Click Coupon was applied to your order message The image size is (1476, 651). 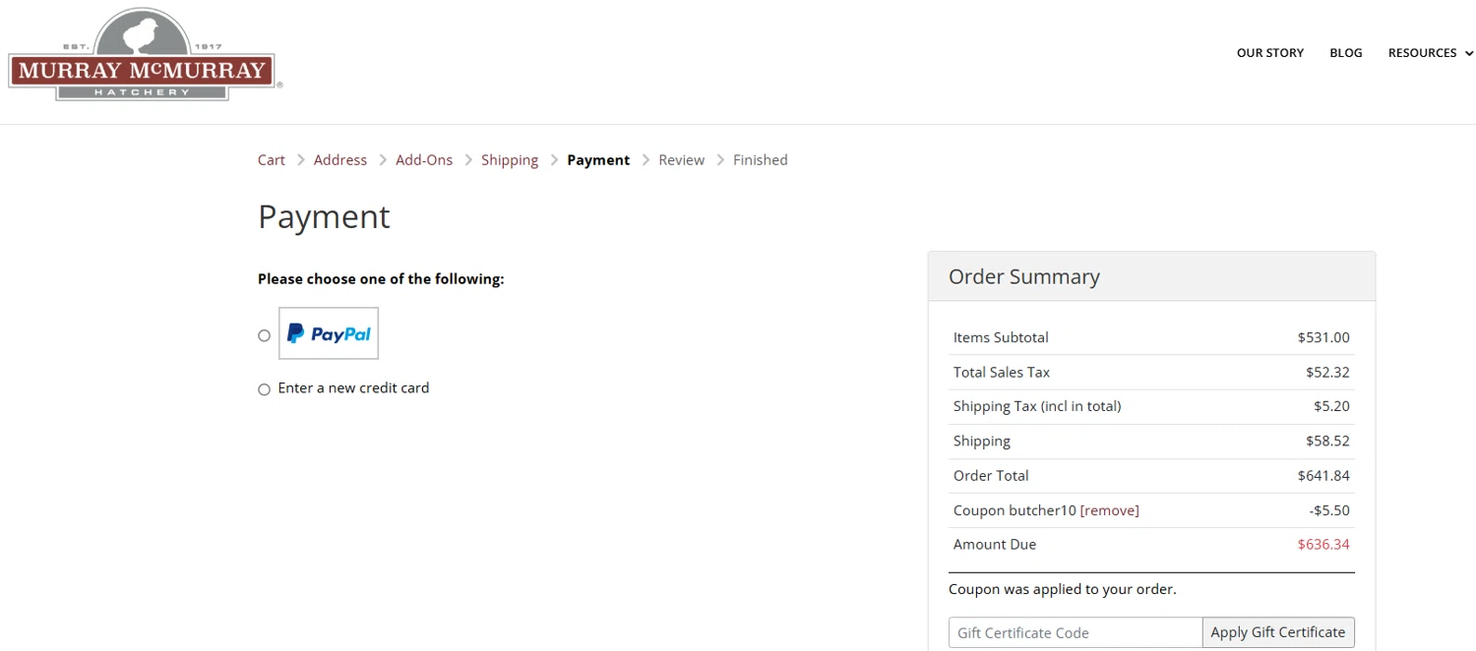[1063, 589]
